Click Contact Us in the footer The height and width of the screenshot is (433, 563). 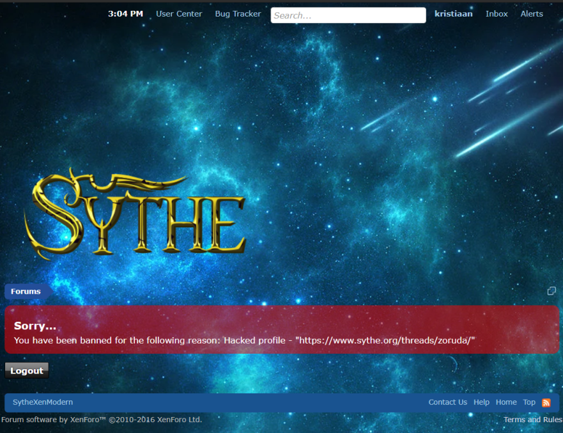(448, 402)
